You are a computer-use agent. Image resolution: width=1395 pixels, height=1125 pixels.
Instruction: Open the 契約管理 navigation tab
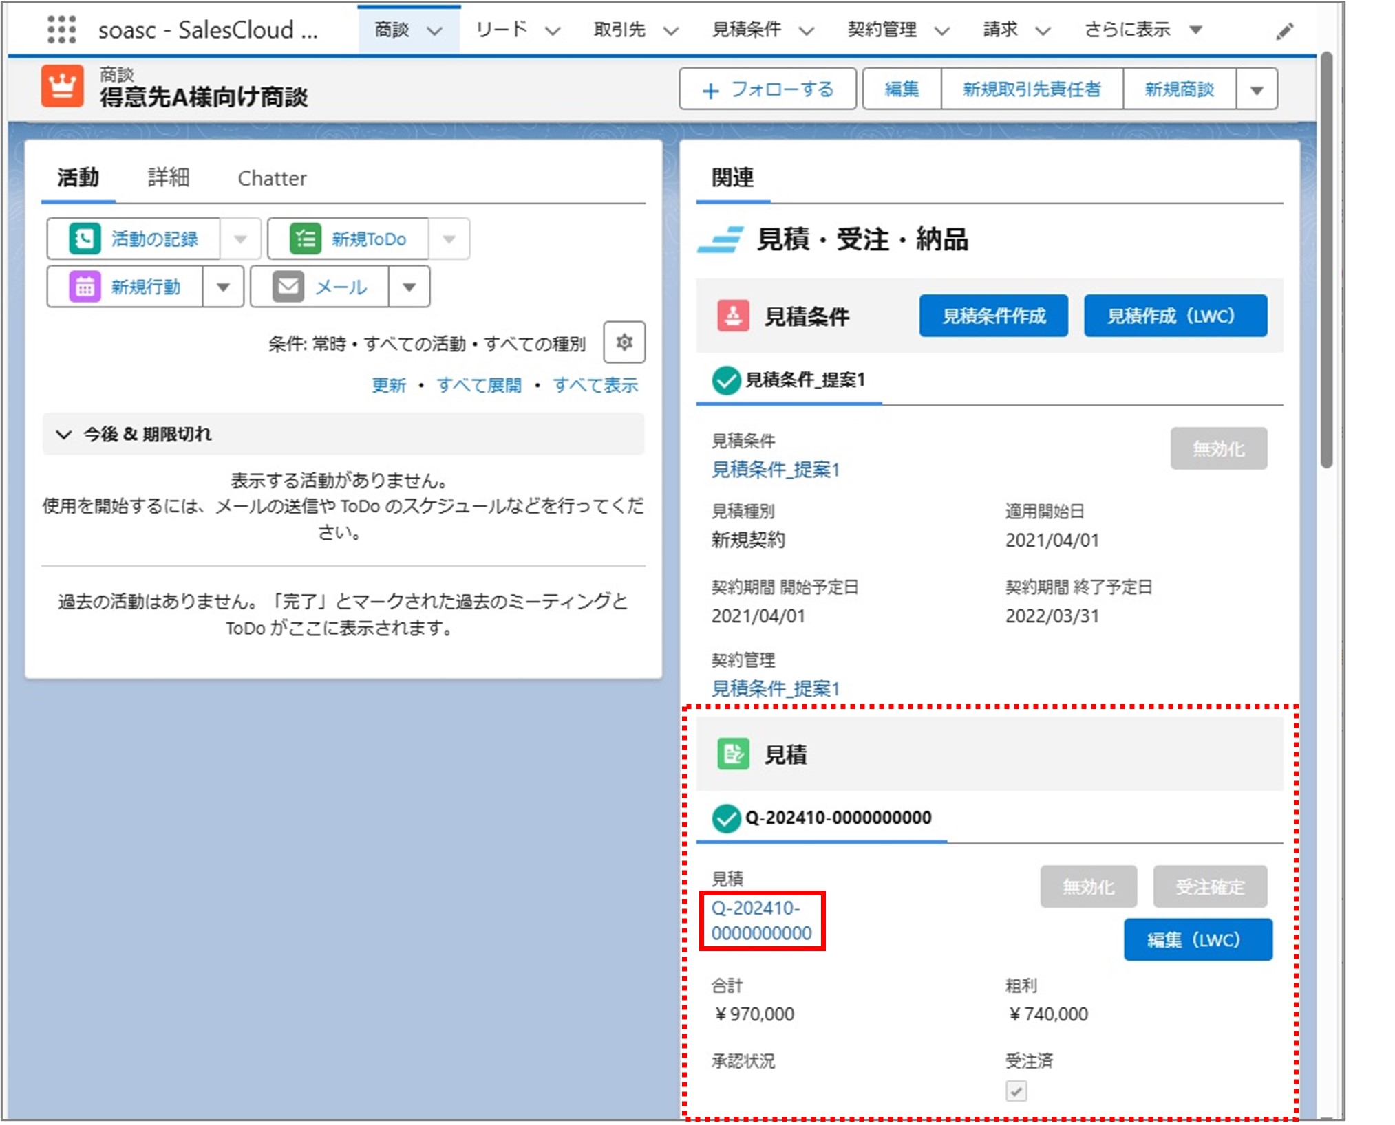click(x=882, y=30)
